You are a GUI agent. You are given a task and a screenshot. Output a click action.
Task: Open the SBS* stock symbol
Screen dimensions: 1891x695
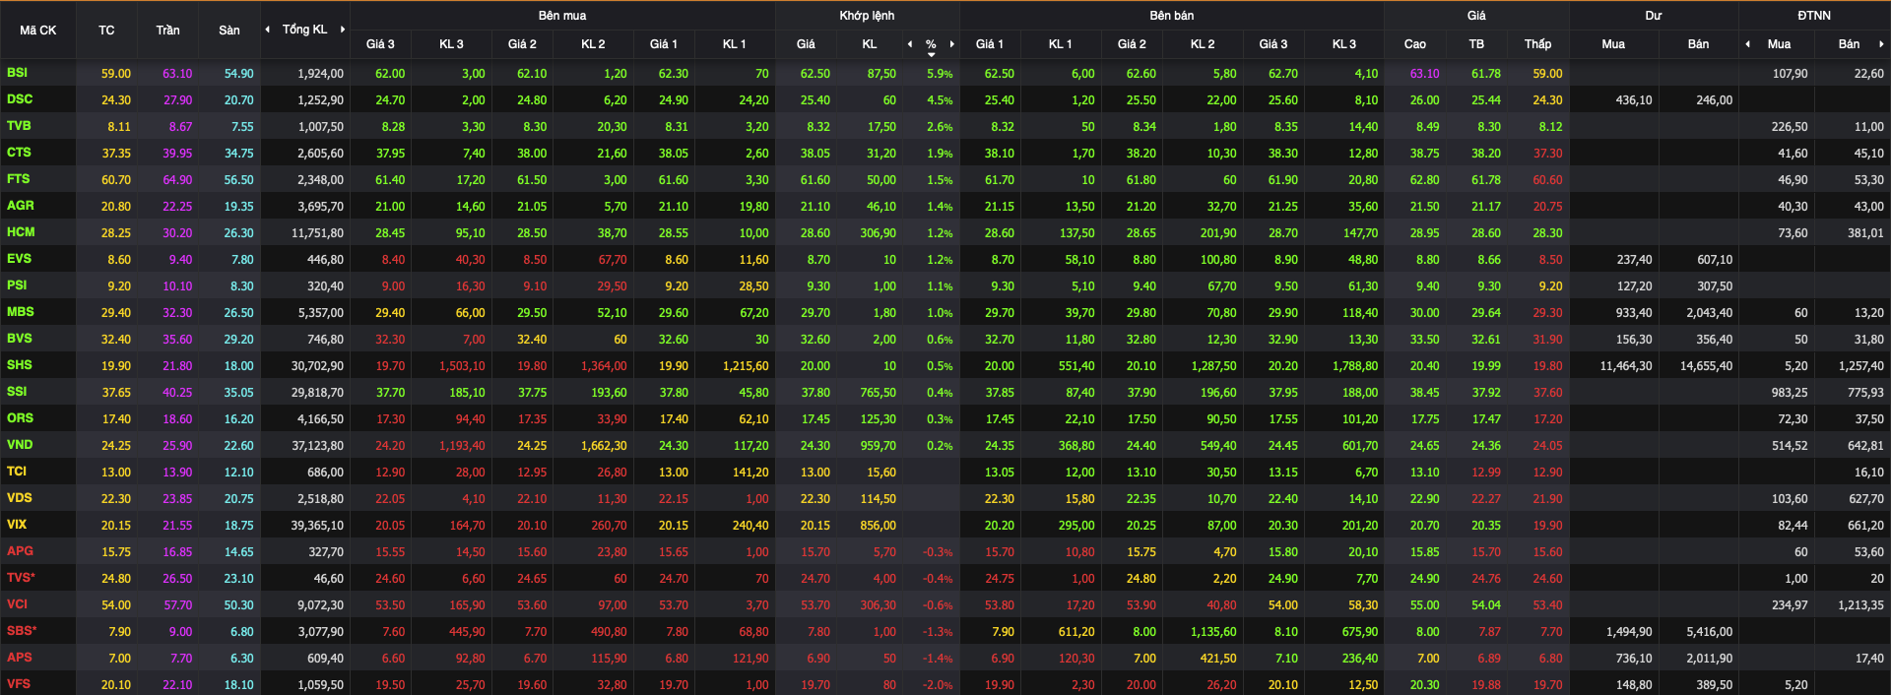[22, 631]
